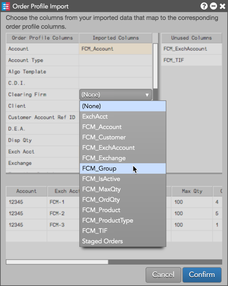228x286 pixels.
Task: Click the Max Qty column header
Action: (192, 191)
